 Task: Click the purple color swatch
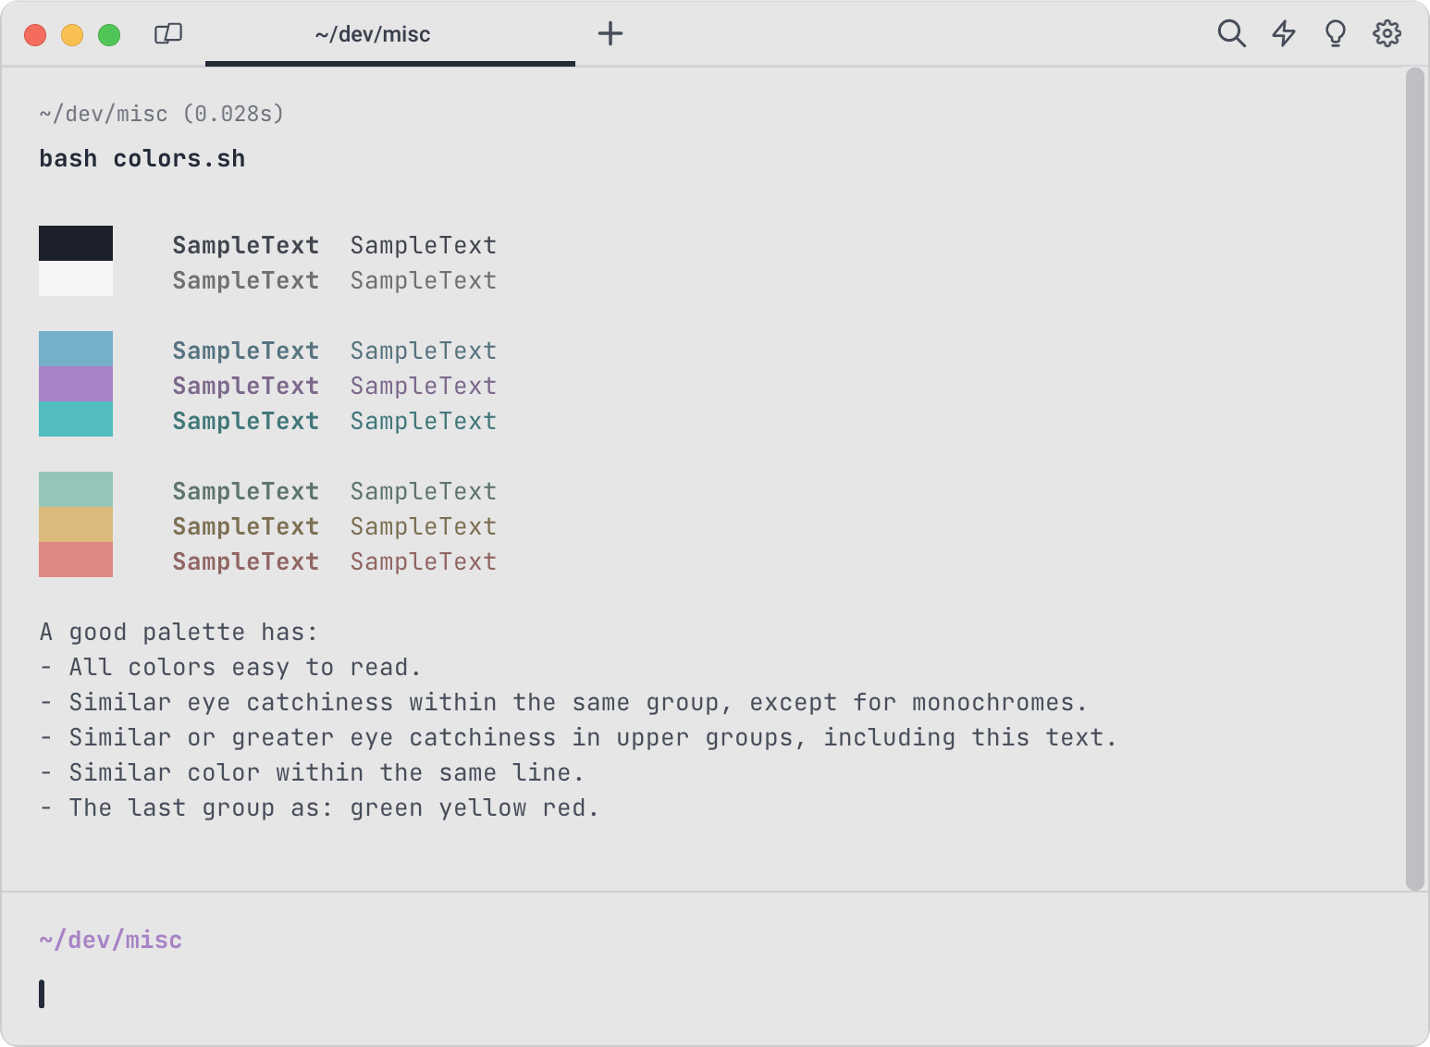[76, 384]
